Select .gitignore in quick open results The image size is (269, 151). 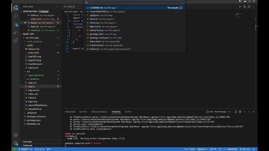coord(134,16)
